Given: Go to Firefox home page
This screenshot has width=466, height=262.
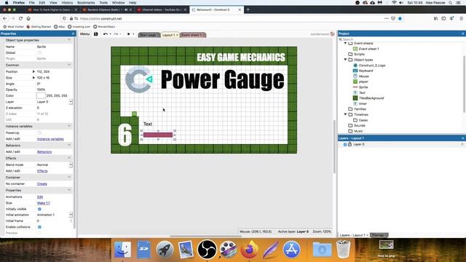Looking at the screenshot, I should [28, 18].
